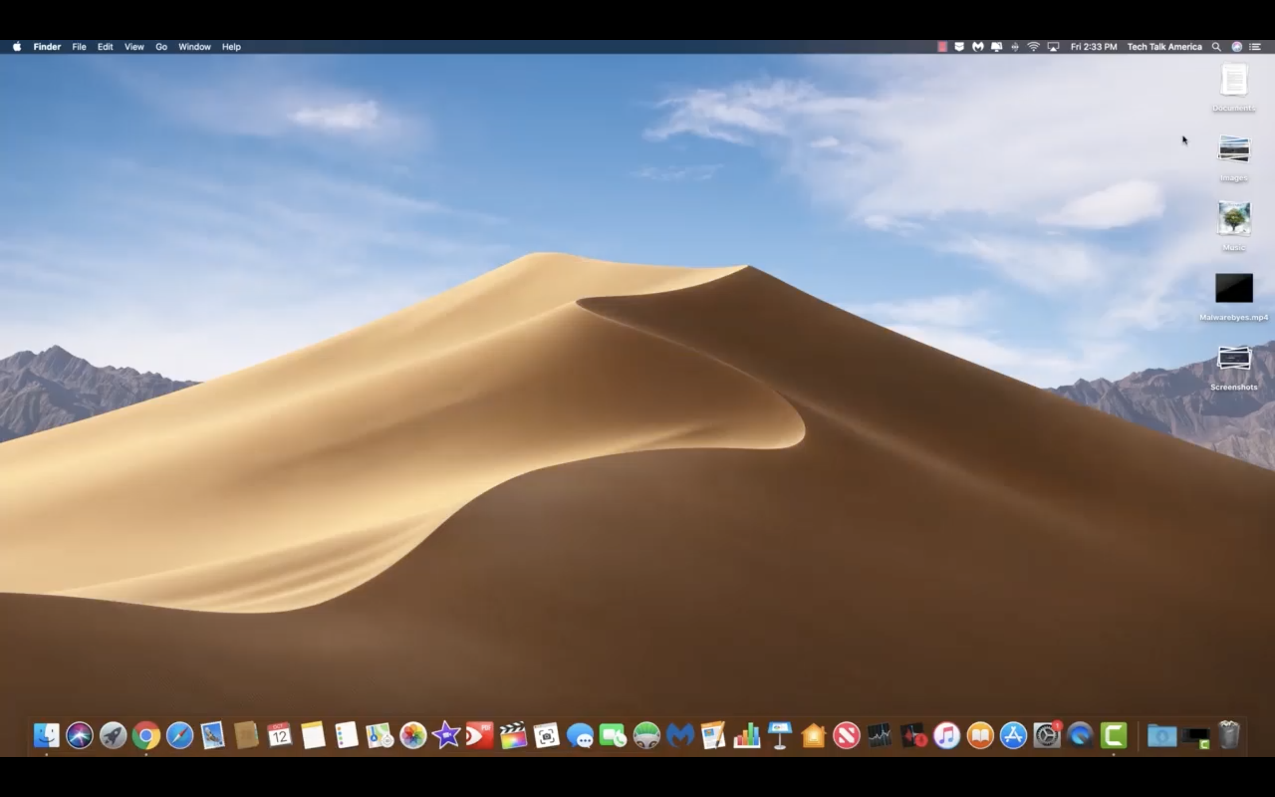The image size is (1275, 797).
Task: Open Numbers bar chart icon in Dock
Action: [746, 735]
